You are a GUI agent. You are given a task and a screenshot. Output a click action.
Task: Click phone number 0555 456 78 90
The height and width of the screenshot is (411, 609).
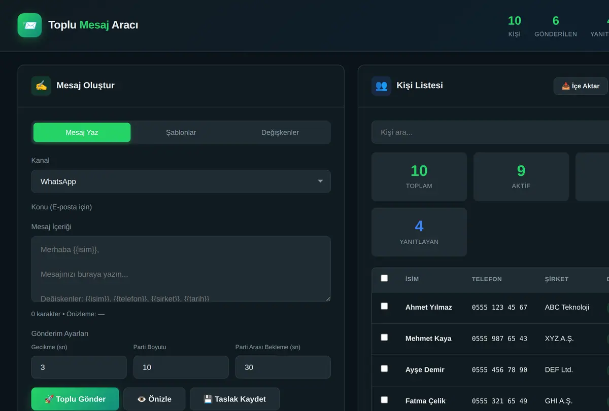[499, 370]
